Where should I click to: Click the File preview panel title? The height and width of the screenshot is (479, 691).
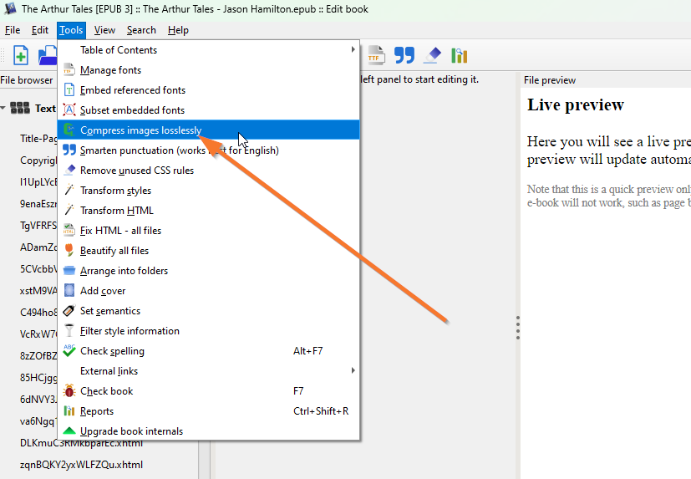[550, 80]
